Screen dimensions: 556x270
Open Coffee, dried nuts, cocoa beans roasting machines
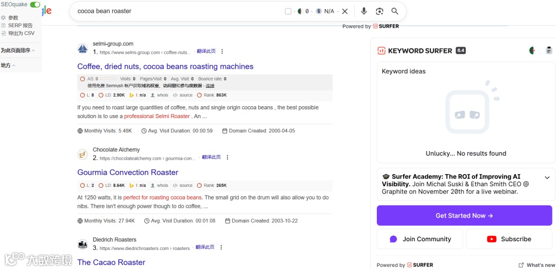point(165,66)
